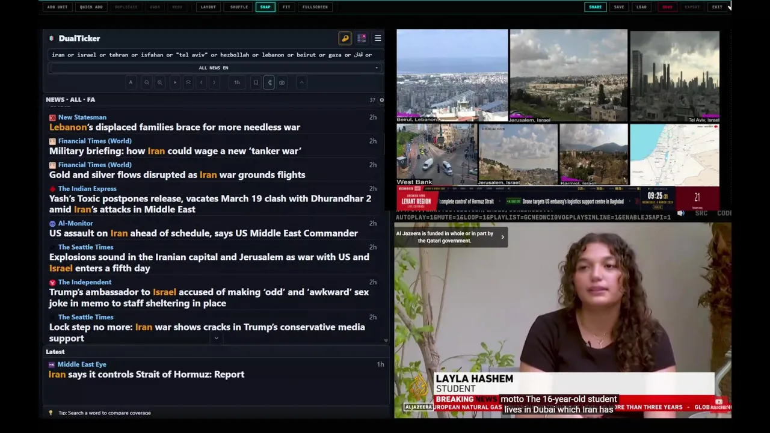Click the DUPLICATE toolbar button
This screenshot has height=433, width=770.
coord(126,7)
